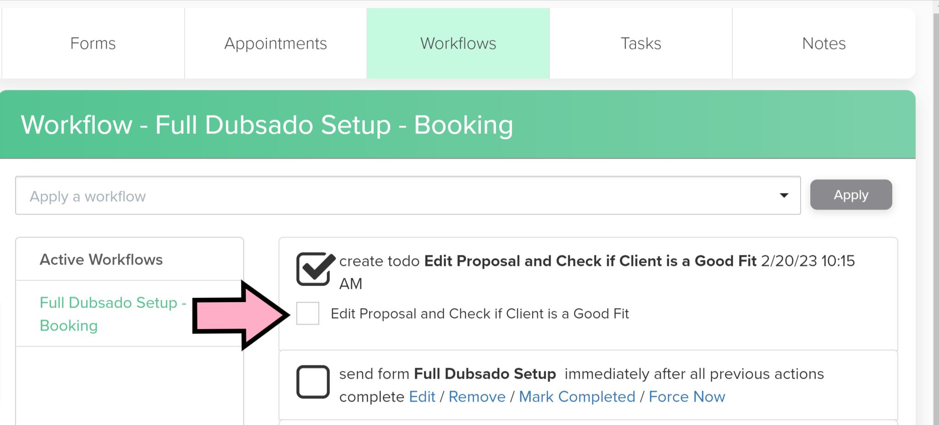Open the Notes tab
The image size is (939, 425).
point(823,43)
